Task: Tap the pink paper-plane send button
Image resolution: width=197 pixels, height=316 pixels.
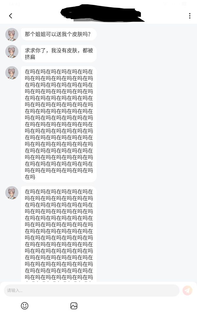Action: click(x=187, y=290)
